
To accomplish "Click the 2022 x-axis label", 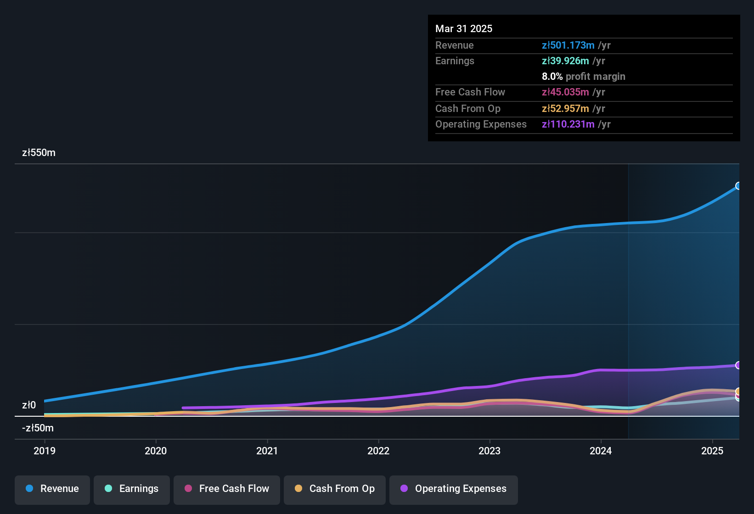I will pos(378,451).
